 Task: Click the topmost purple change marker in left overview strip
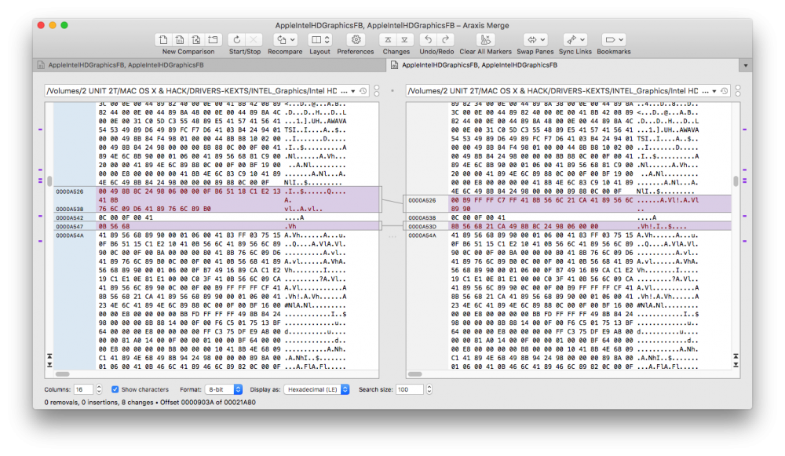coord(41,130)
